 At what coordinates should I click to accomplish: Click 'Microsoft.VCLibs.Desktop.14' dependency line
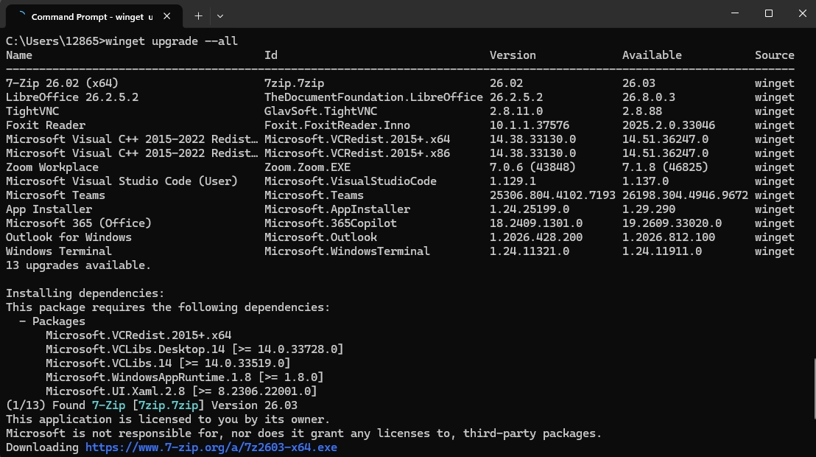(x=194, y=349)
